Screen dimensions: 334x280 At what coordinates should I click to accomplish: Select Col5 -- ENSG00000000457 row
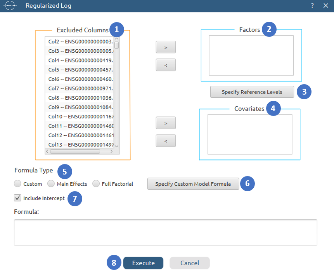pos(80,70)
